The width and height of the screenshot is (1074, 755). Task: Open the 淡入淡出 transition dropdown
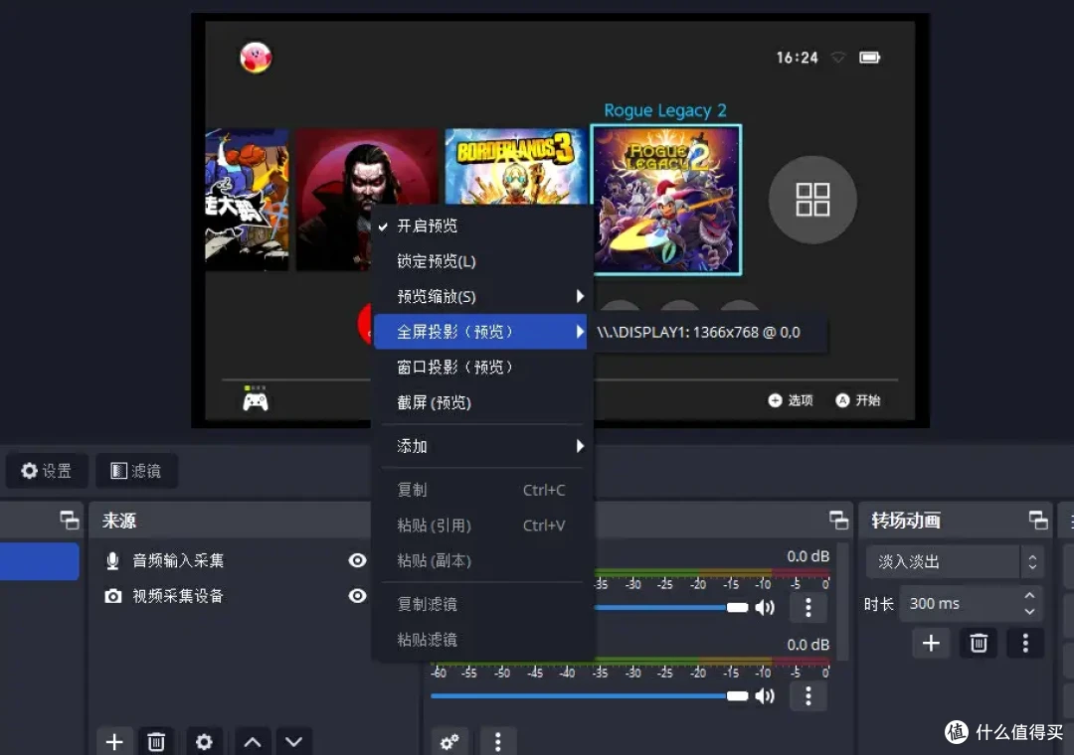[955, 562]
